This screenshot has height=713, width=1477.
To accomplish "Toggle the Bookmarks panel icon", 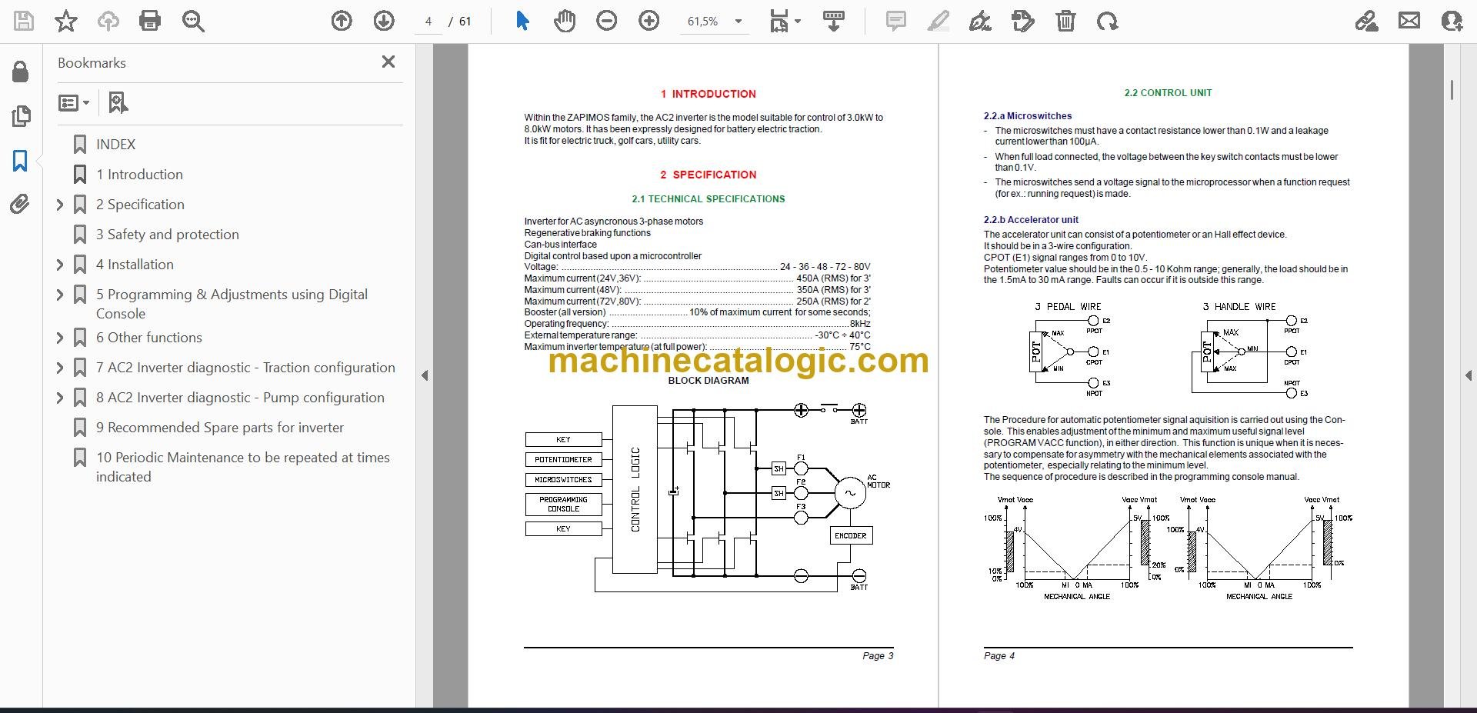I will (20, 161).
